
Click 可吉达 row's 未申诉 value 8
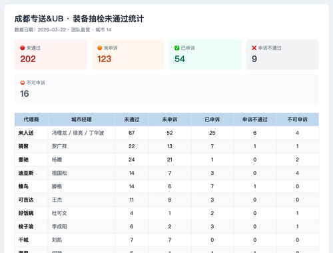coord(170,200)
